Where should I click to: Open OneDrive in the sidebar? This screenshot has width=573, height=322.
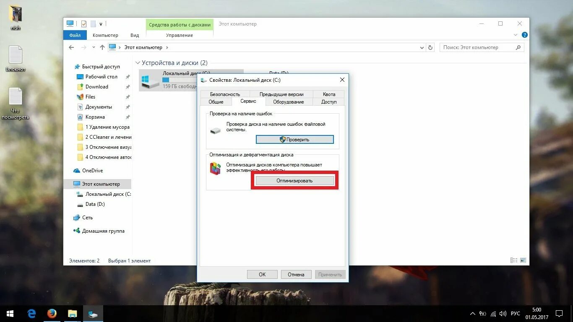click(x=88, y=171)
